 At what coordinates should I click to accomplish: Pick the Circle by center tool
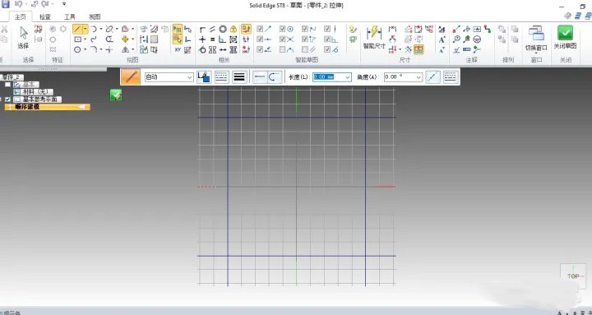[77, 49]
